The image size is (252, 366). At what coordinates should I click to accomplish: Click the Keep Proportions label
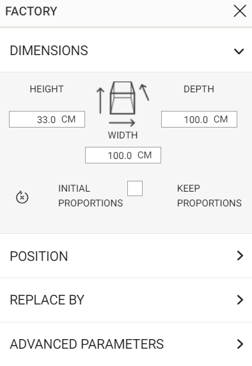209,195
